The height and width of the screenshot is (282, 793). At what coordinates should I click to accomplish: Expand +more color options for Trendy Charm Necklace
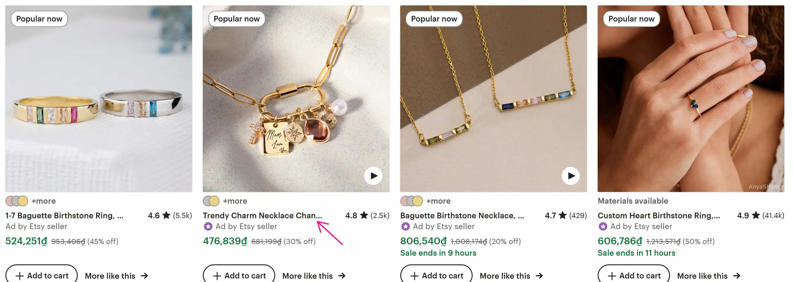235,201
